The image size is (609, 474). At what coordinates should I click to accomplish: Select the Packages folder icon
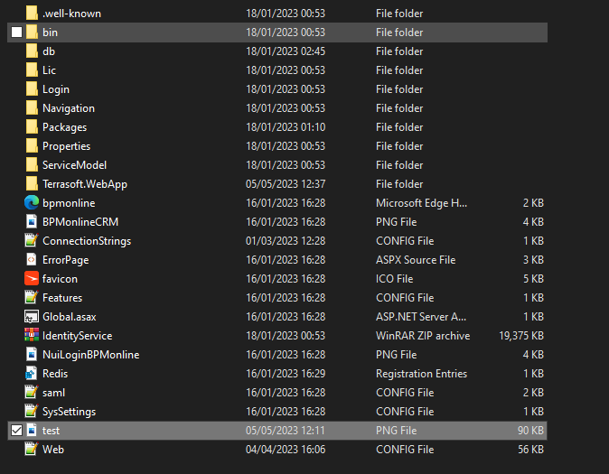[32, 127]
